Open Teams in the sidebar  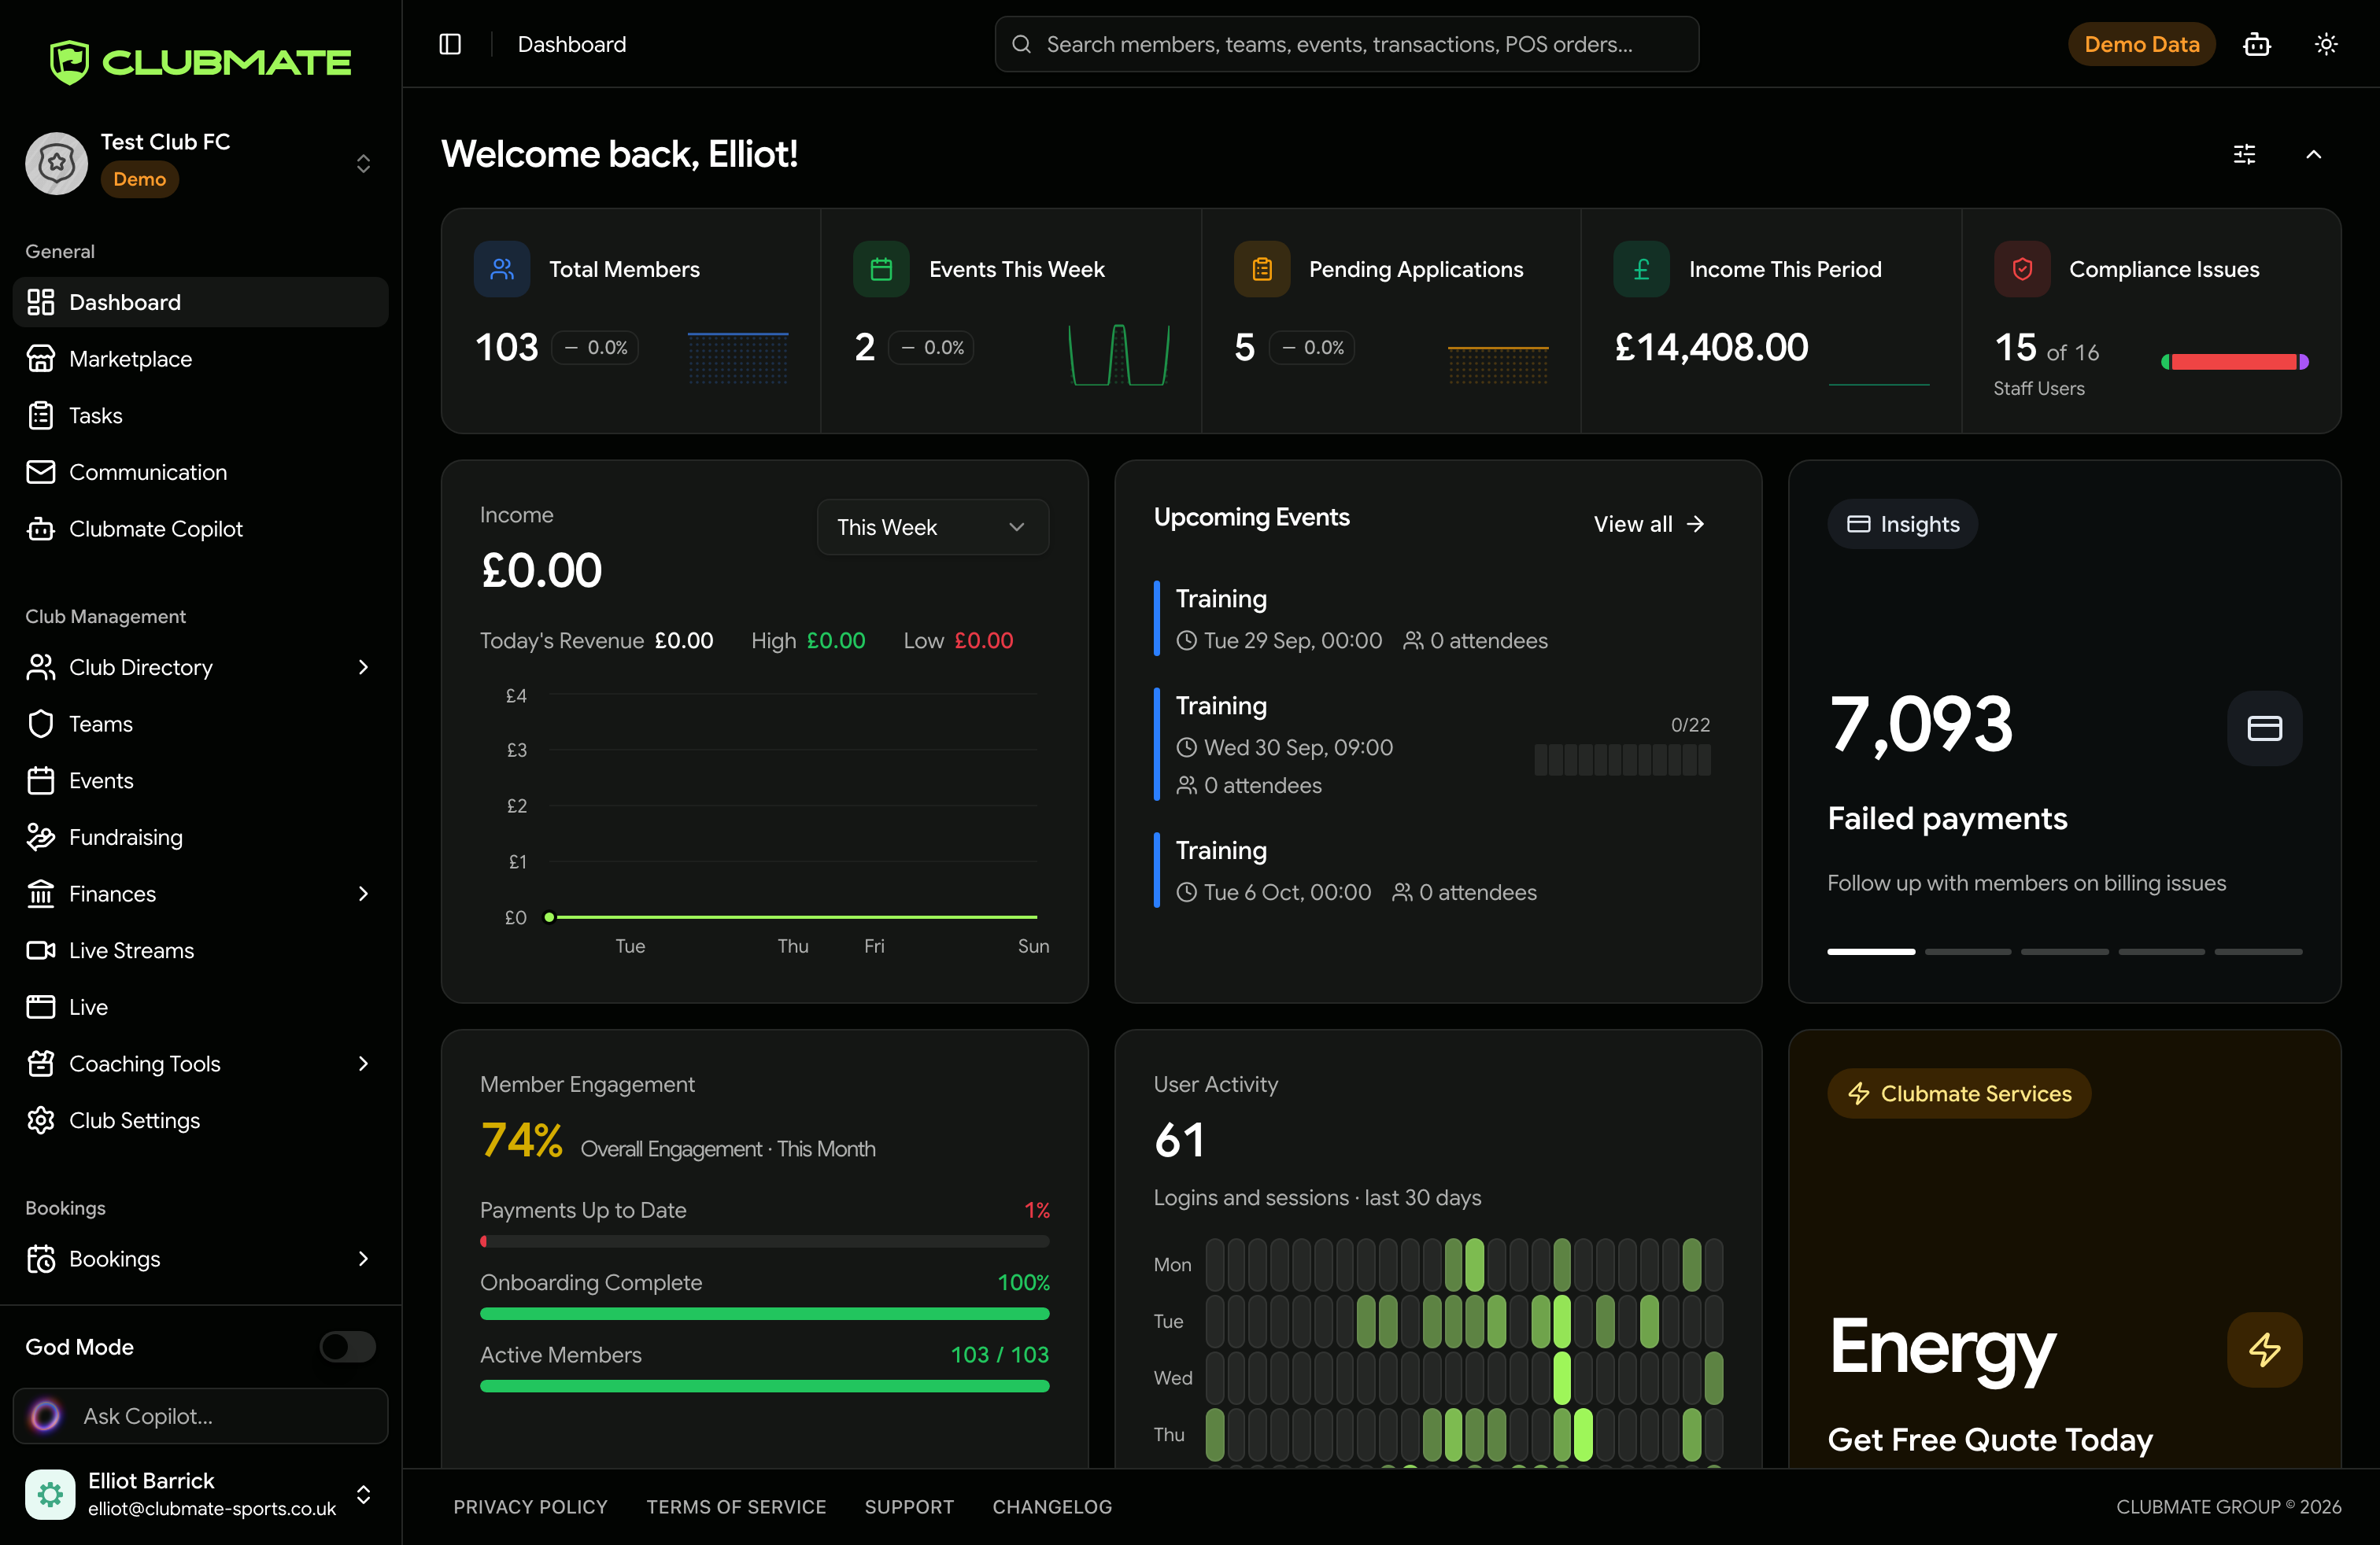pyautogui.click(x=200, y=724)
